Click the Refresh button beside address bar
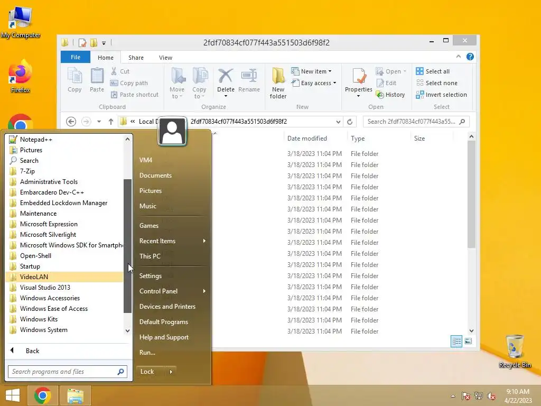Image resolution: width=541 pixels, height=406 pixels. click(x=350, y=122)
